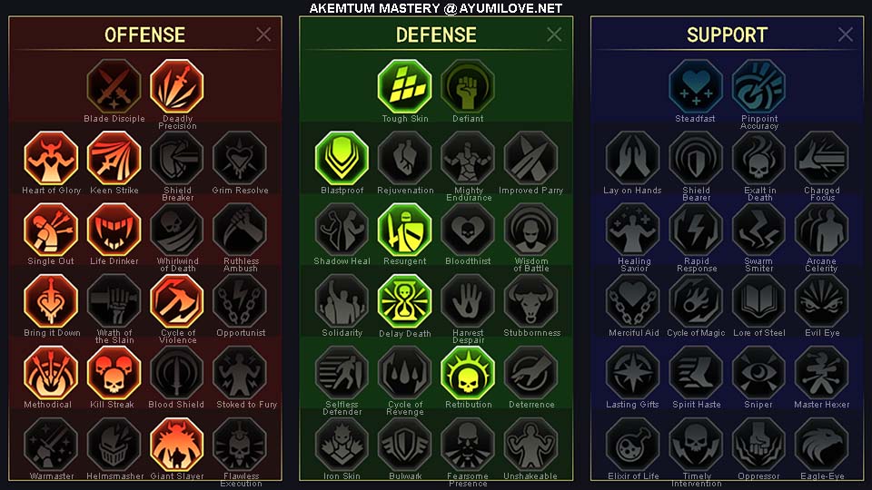Select the Blastproof mastery icon
Screen dimensions: 872x490
click(x=342, y=158)
